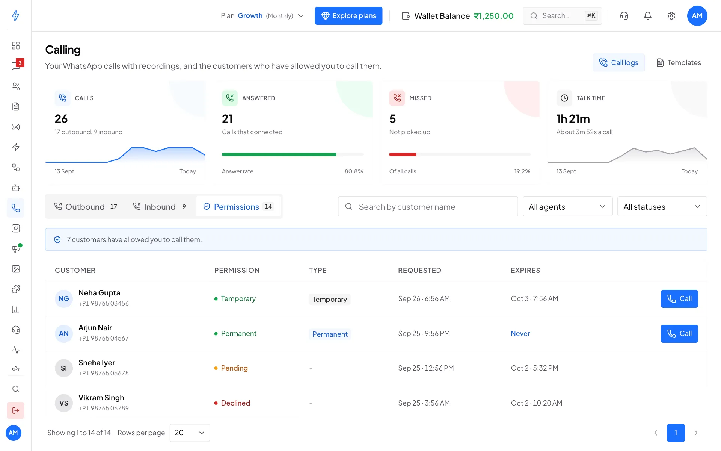
Task: Call Arjun Nair
Action: click(x=679, y=333)
